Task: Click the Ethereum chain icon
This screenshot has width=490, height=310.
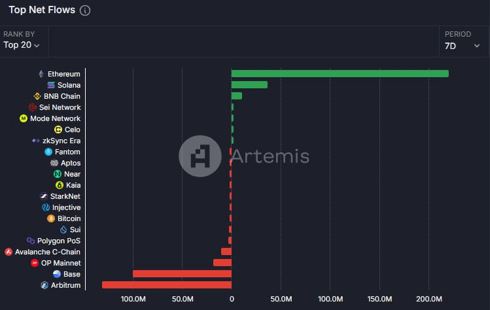Action: pyautogui.click(x=41, y=74)
